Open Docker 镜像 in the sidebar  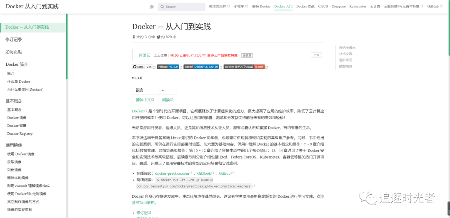(x=17, y=118)
